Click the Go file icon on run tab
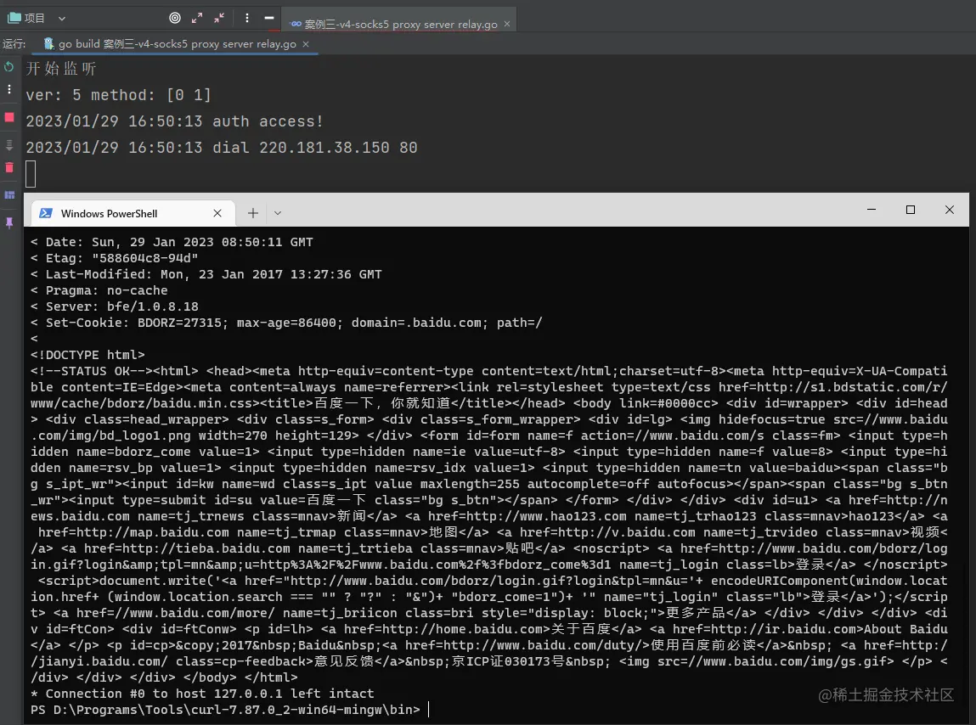The image size is (976, 725). tap(48, 43)
